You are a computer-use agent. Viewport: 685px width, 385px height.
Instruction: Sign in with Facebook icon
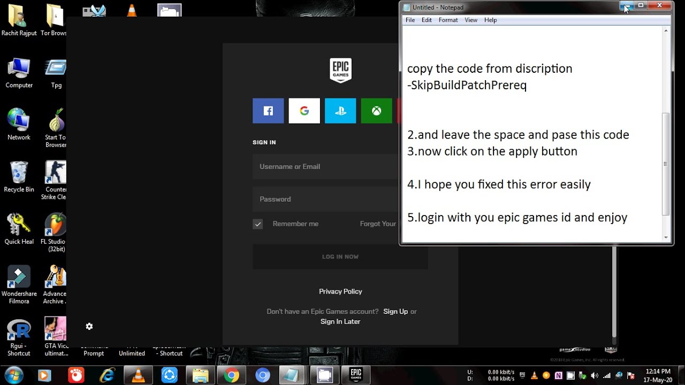tap(268, 111)
